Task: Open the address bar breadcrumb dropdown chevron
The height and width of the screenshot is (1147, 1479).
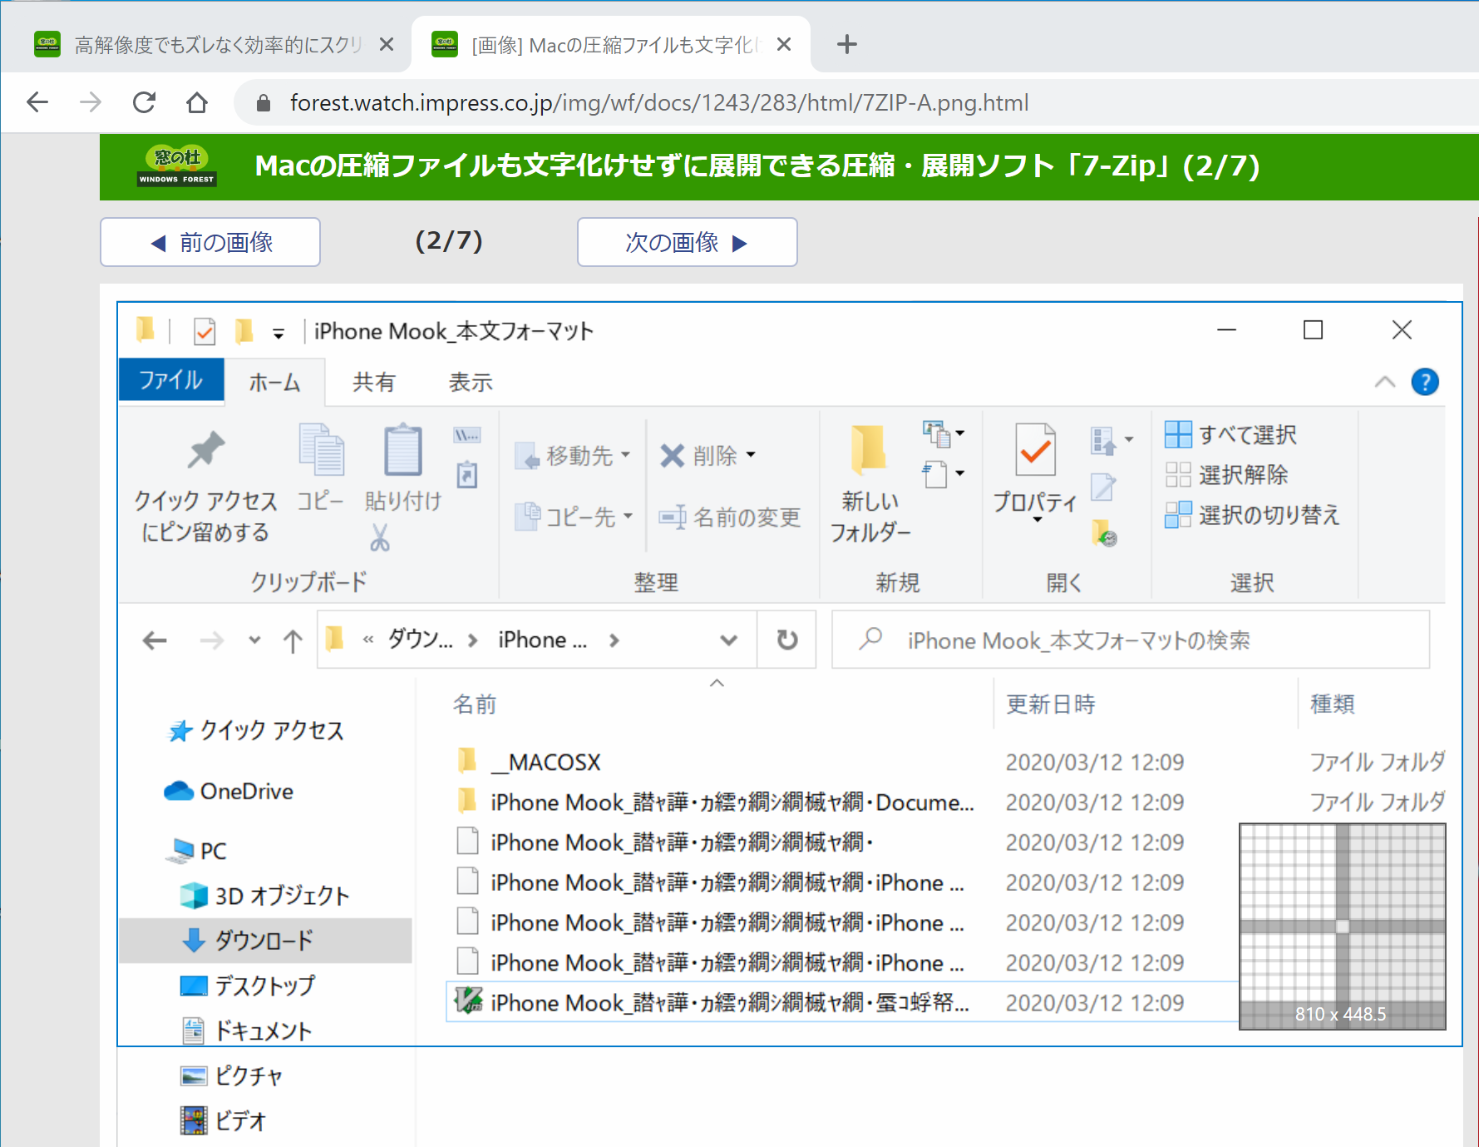Action: [x=728, y=640]
